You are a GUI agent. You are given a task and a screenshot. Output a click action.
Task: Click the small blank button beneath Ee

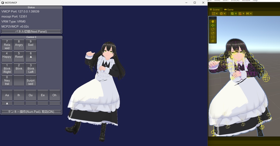click(43, 103)
